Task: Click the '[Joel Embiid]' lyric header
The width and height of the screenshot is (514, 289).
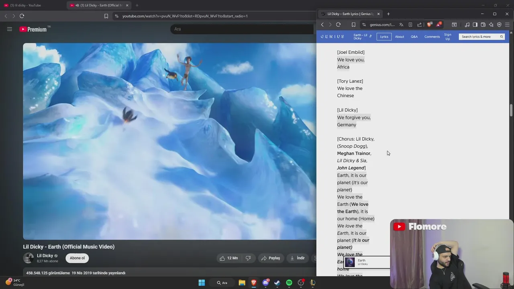Action: (351, 52)
